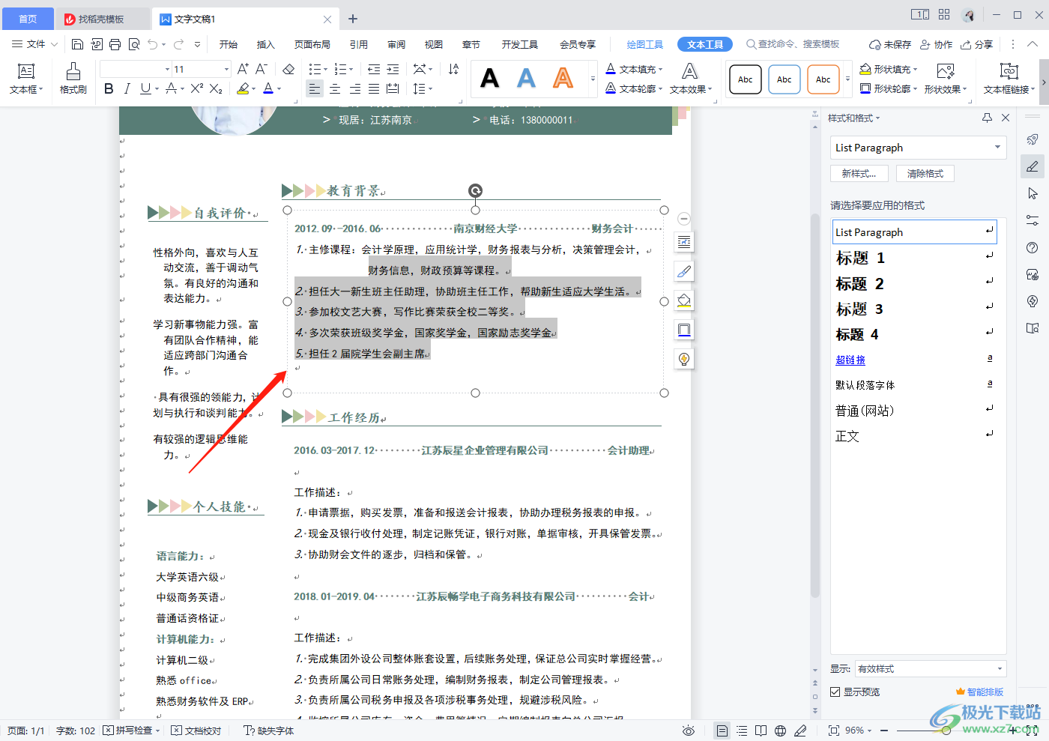Toggle the styles pen icon in right sidebar
The width and height of the screenshot is (1049, 741).
pyautogui.click(x=1033, y=166)
